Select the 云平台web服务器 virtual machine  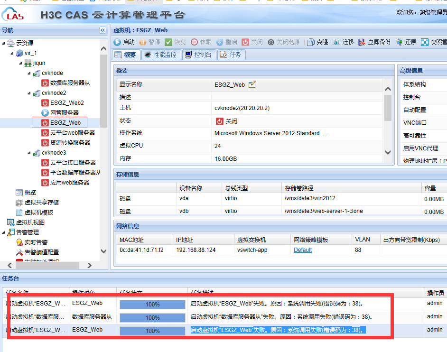click(68, 133)
